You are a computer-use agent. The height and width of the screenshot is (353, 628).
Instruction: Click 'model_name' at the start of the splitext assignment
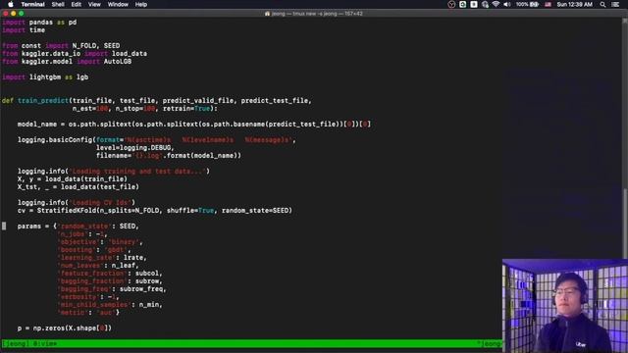37,125
